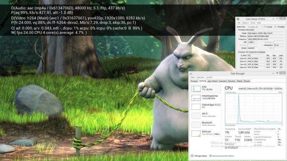
Task: Open the Datei menu in Task-Manager
Action: coord(192,77)
